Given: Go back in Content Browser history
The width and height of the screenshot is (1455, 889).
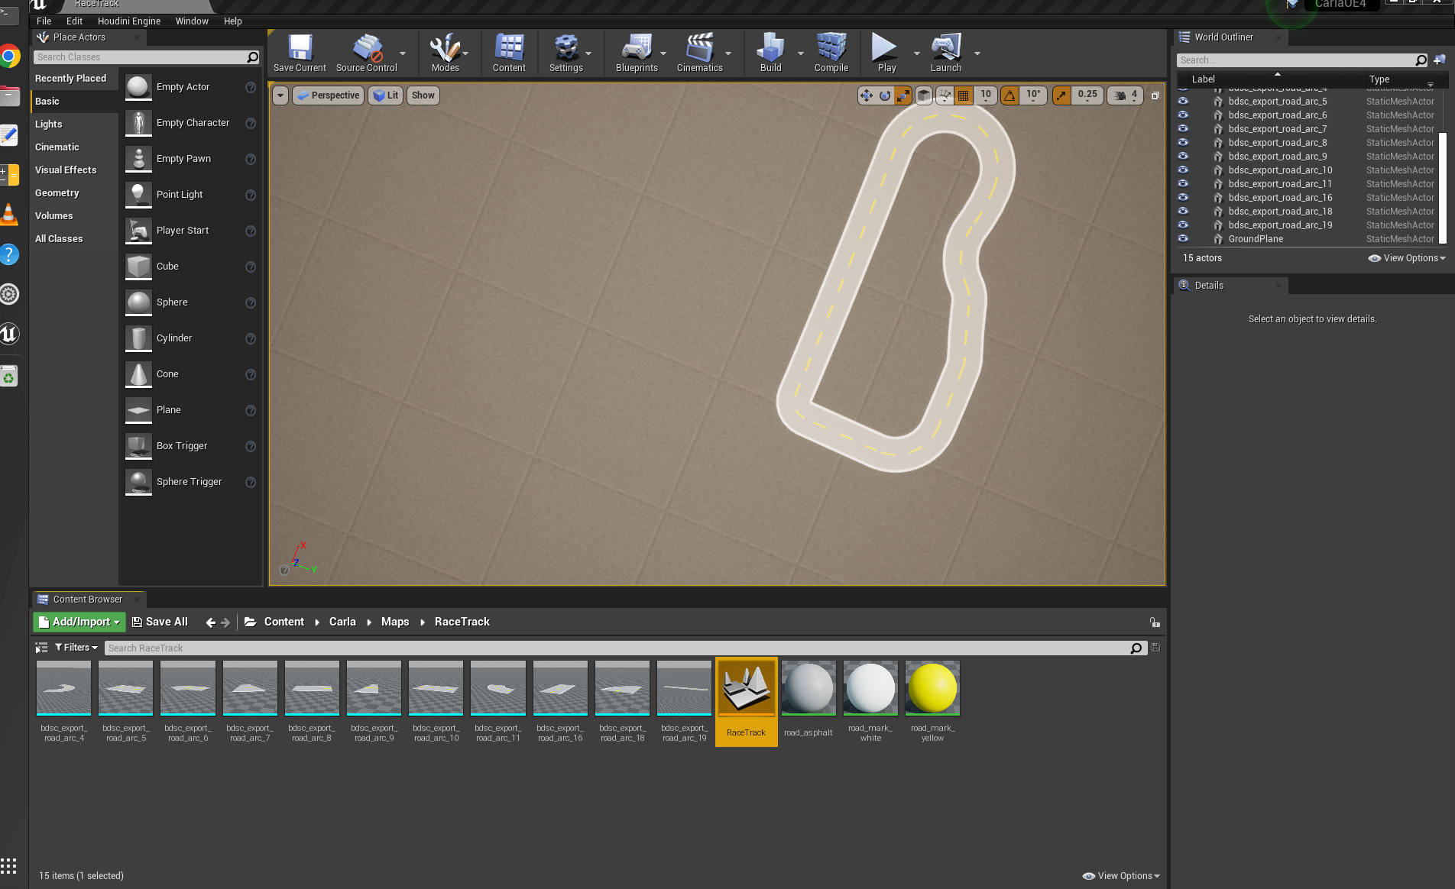Looking at the screenshot, I should (x=210, y=622).
